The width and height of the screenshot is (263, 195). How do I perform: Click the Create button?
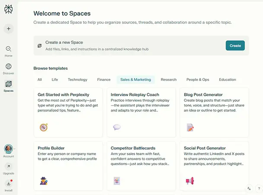235,45
